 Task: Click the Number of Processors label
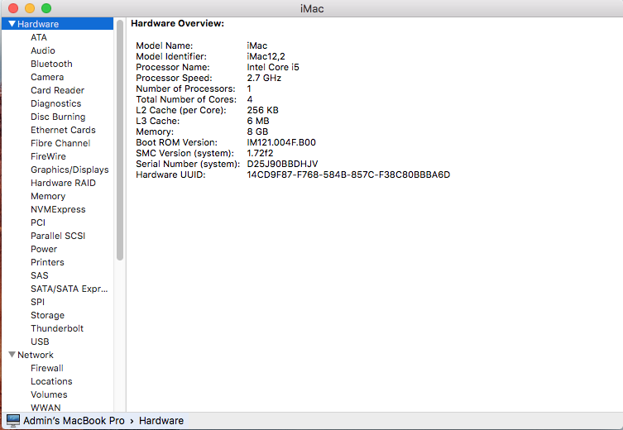(185, 88)
